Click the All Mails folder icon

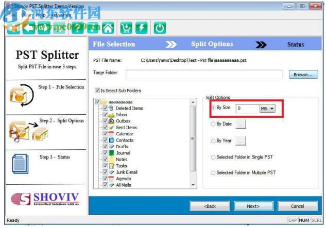click(111, 185)
